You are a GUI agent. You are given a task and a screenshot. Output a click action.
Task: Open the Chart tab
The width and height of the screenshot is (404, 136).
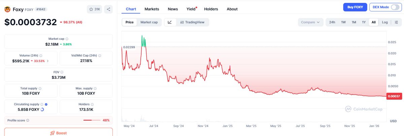131,9
